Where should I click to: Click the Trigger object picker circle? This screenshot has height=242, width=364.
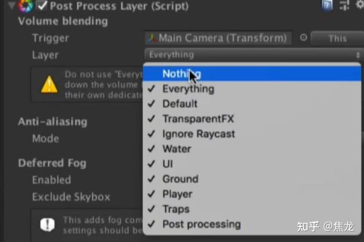tap(303, 38)
